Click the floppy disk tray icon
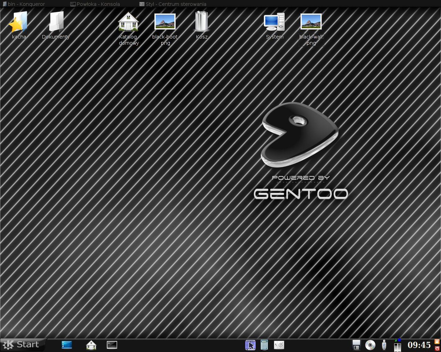The width and height of the screenshot is (441, 352). coord(357,345)
